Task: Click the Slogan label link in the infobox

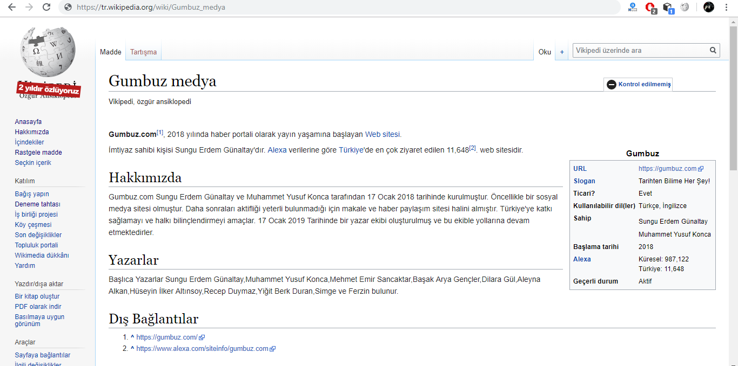Action: (x=584, y=181)
